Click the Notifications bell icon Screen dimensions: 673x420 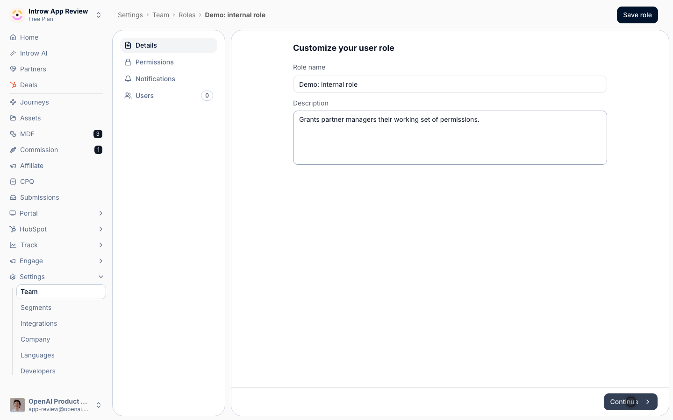pos(128,79)
